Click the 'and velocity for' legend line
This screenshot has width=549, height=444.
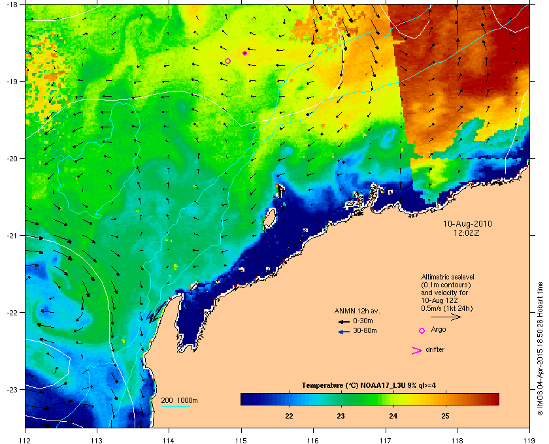[x=444, y=293]
